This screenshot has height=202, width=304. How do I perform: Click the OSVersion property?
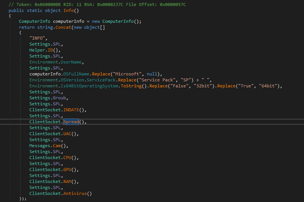72,80
